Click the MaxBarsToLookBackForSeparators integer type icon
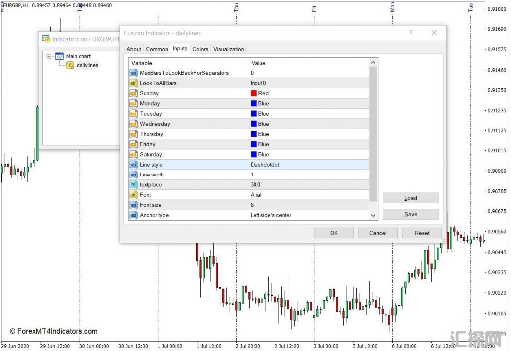 [x=134, y=73]
